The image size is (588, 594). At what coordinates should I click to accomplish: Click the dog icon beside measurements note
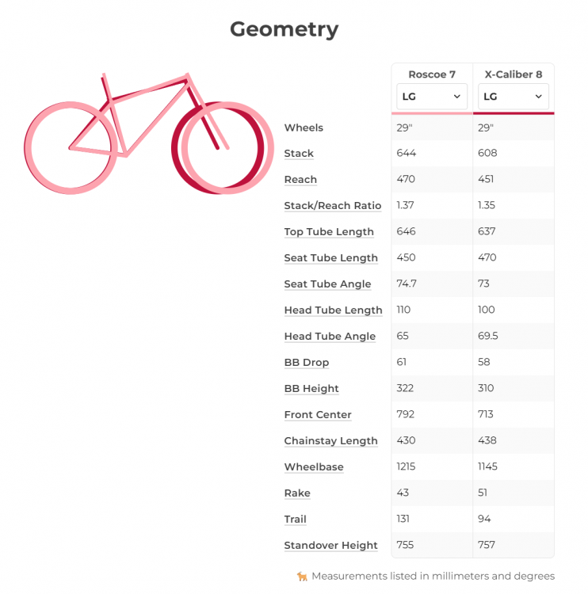tap(302, 577)
